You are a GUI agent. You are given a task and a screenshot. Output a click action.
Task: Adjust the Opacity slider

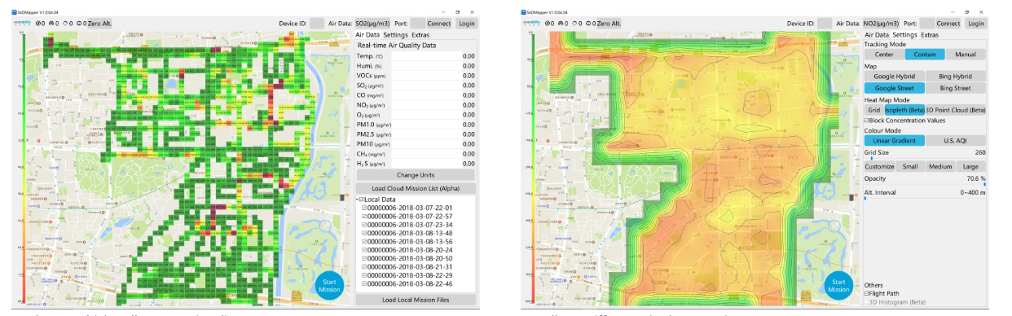pos(925,184)
